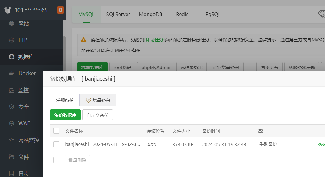Open the MongoDB database tab
This screenshot has height=177, width=325.
pyautogui.click(x=151, y=14)
